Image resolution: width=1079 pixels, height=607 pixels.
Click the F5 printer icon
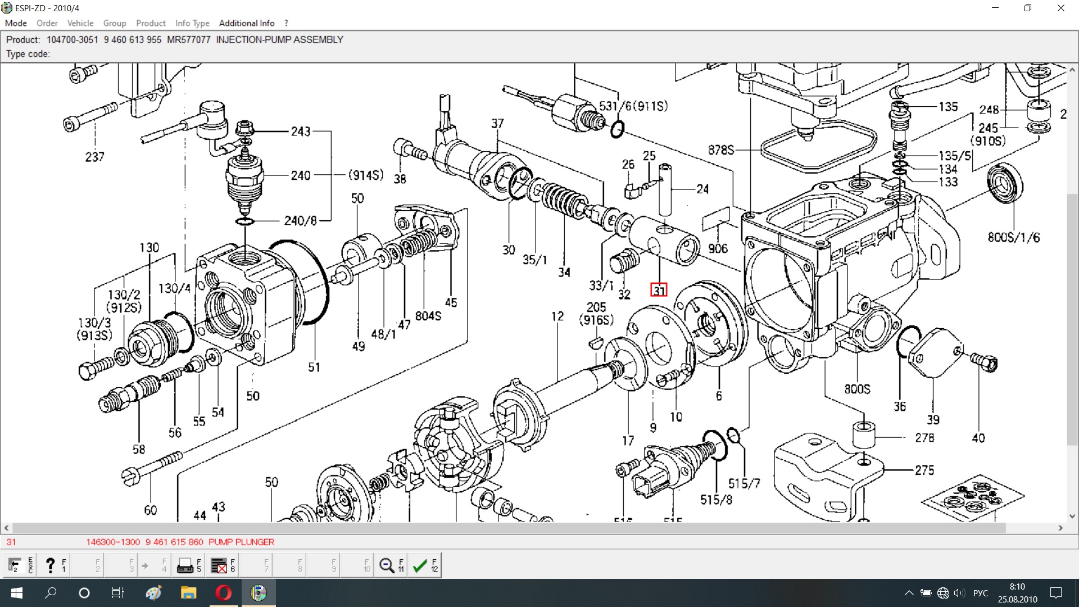point(185,565)
